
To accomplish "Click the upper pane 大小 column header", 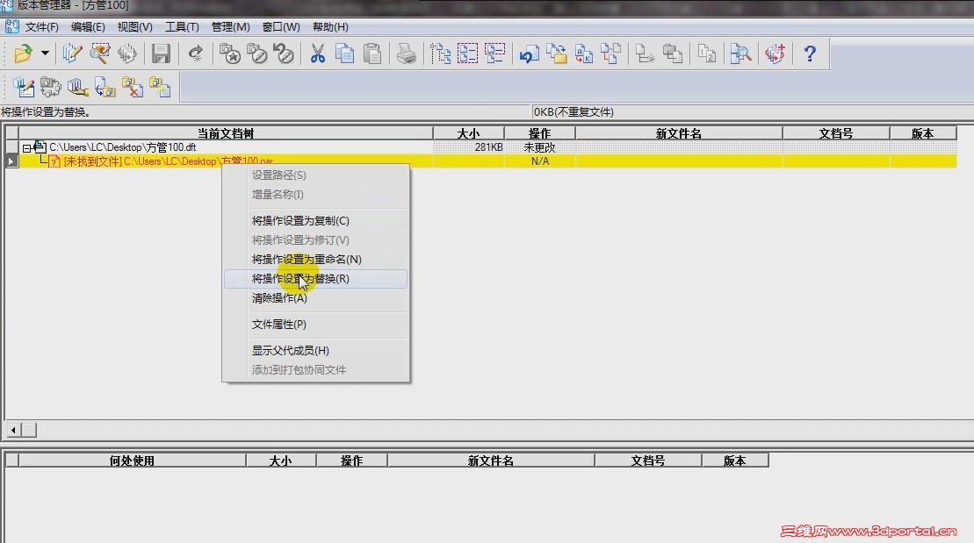I will [468, 133].
